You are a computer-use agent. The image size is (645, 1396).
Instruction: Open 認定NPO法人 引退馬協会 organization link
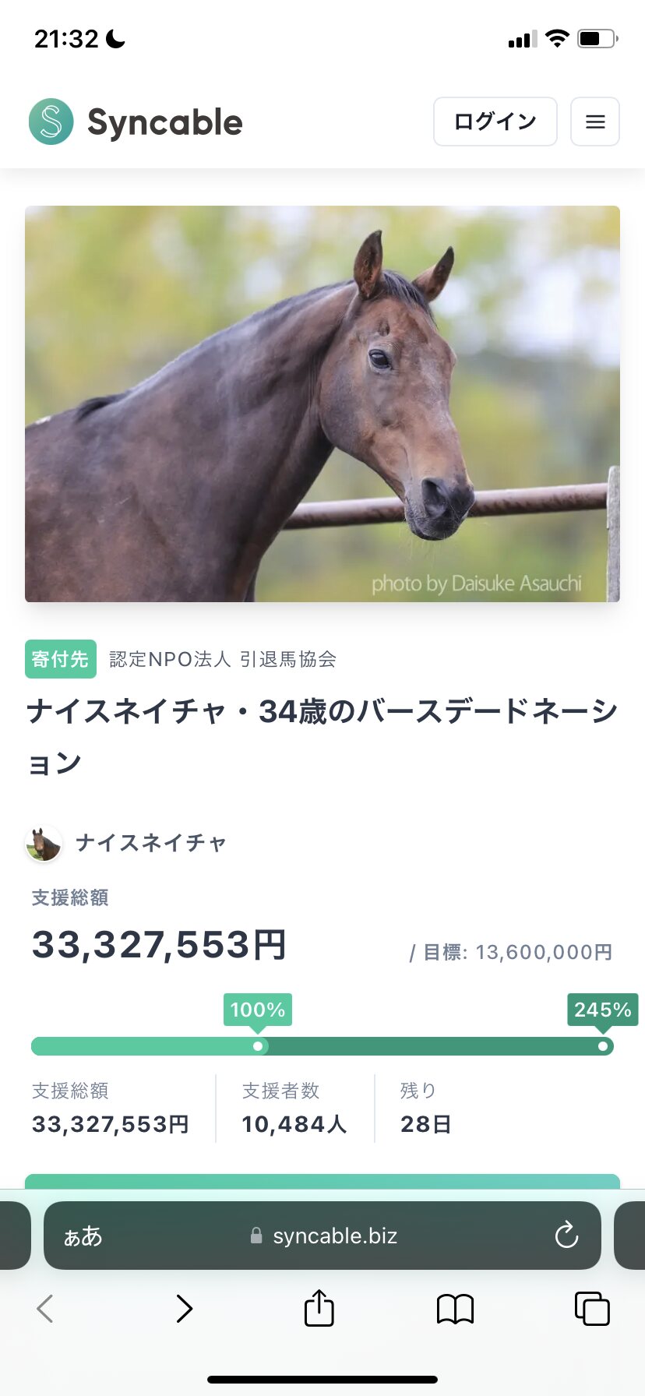coord(223,659)
